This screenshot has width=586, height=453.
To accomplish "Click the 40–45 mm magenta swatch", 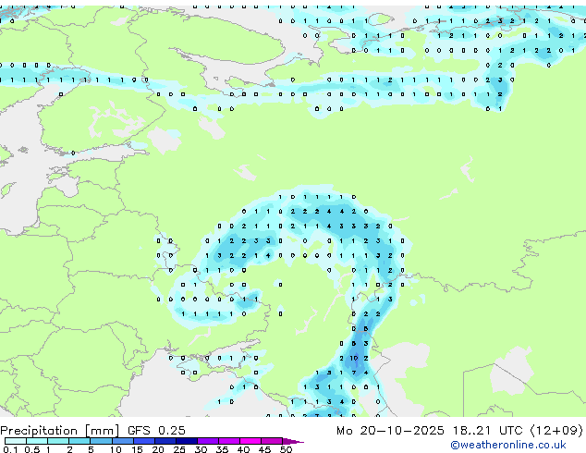I will click(x=250, y=441).
